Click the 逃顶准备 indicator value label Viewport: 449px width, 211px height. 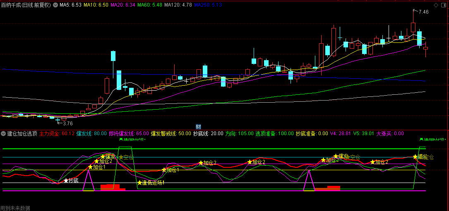(x=273, y=134)
